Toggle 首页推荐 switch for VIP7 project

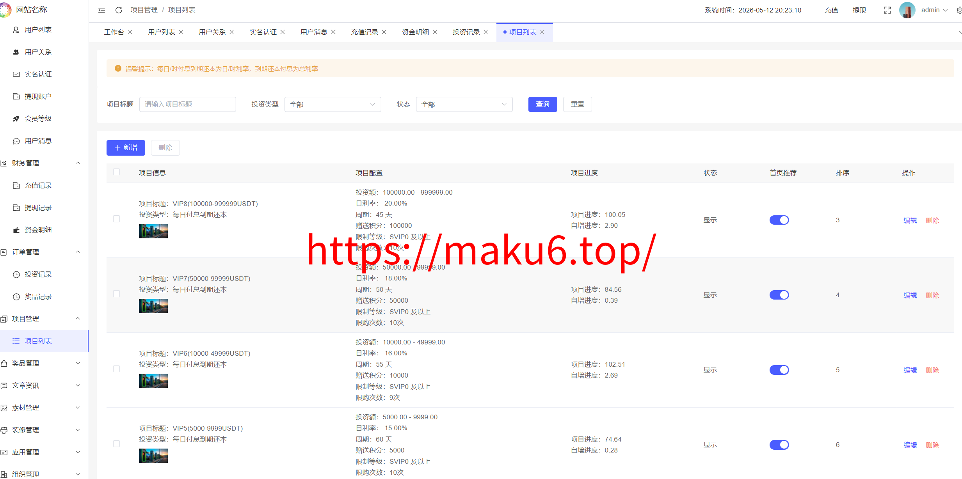click(x=779, y=295)
